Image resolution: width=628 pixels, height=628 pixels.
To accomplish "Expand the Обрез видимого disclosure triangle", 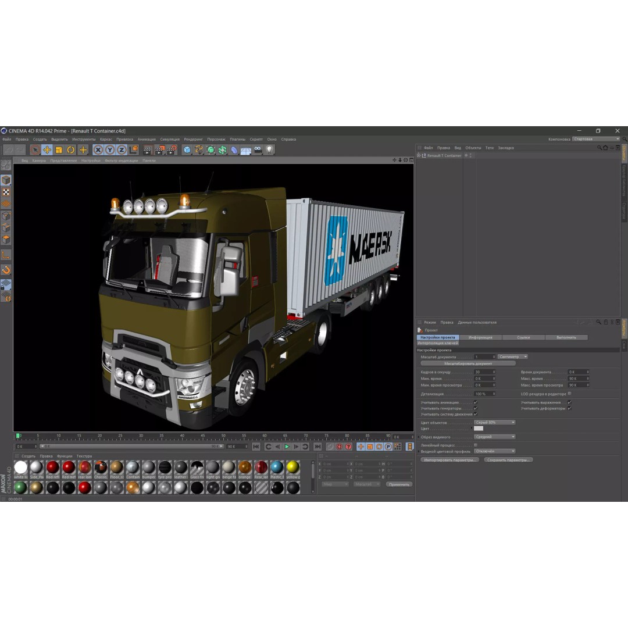I will tap(419, 437).
